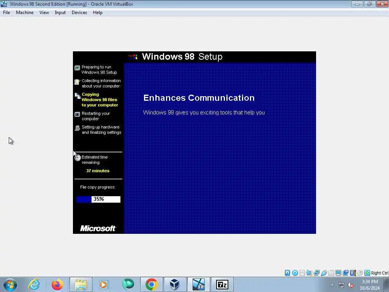Open the Devices menu
Screen dimensions: 389x292
pyautogui.click(x=79, y=13)
